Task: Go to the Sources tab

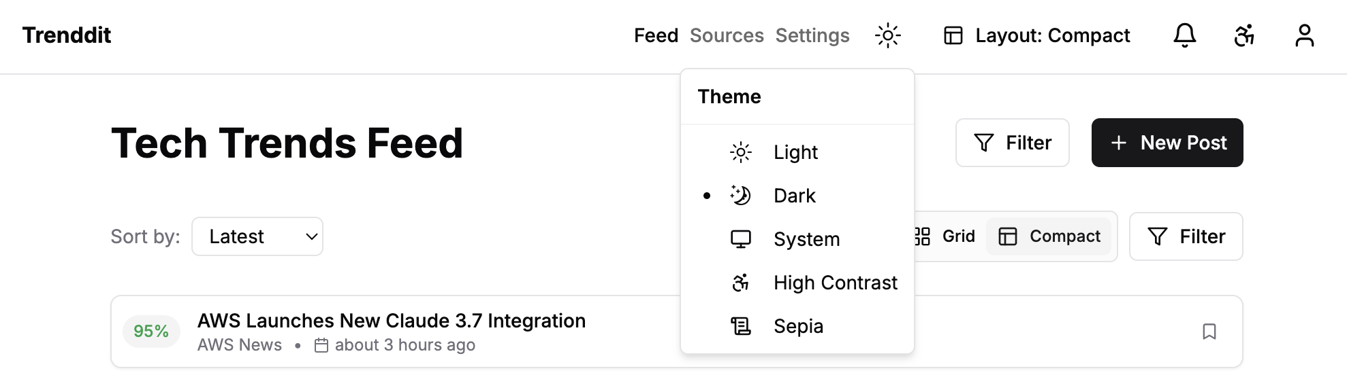Action: [727, 35]
